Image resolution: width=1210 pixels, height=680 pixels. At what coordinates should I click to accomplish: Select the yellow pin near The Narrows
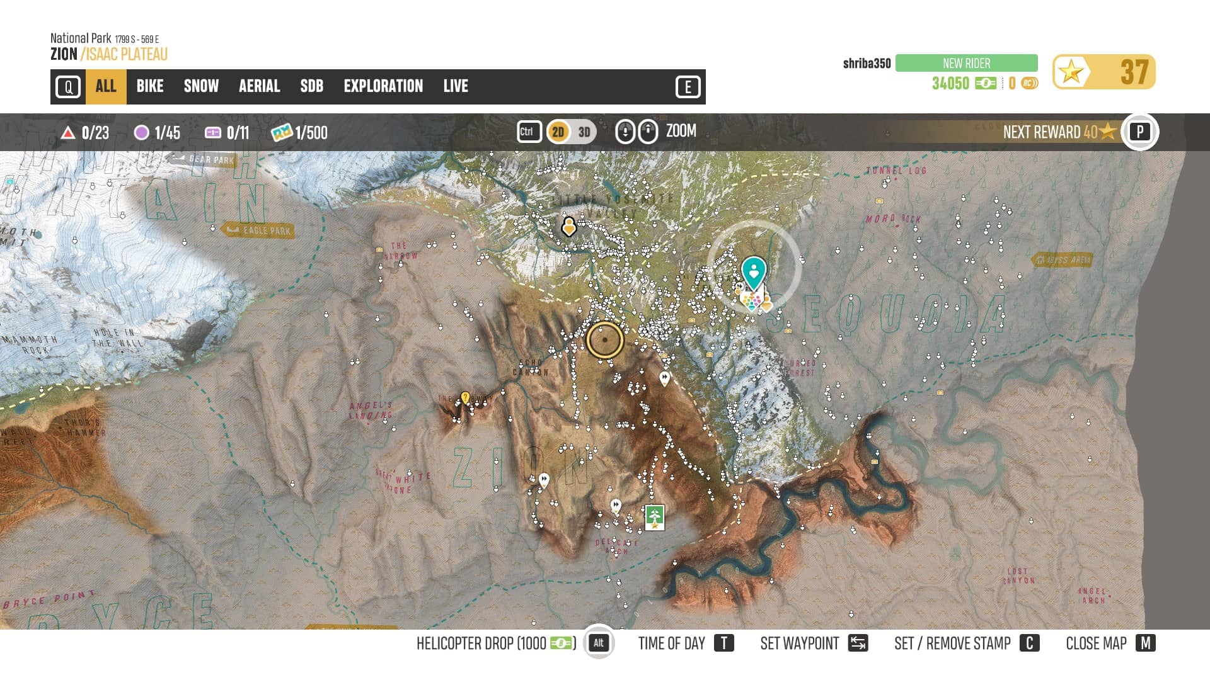tap(465, 397)
